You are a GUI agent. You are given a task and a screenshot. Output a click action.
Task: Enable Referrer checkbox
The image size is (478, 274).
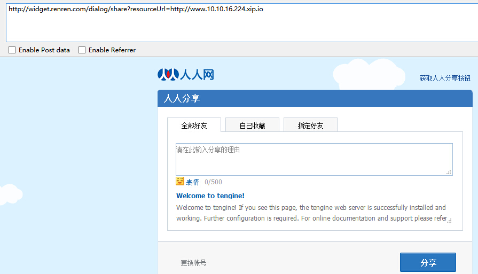coord(82,50)
